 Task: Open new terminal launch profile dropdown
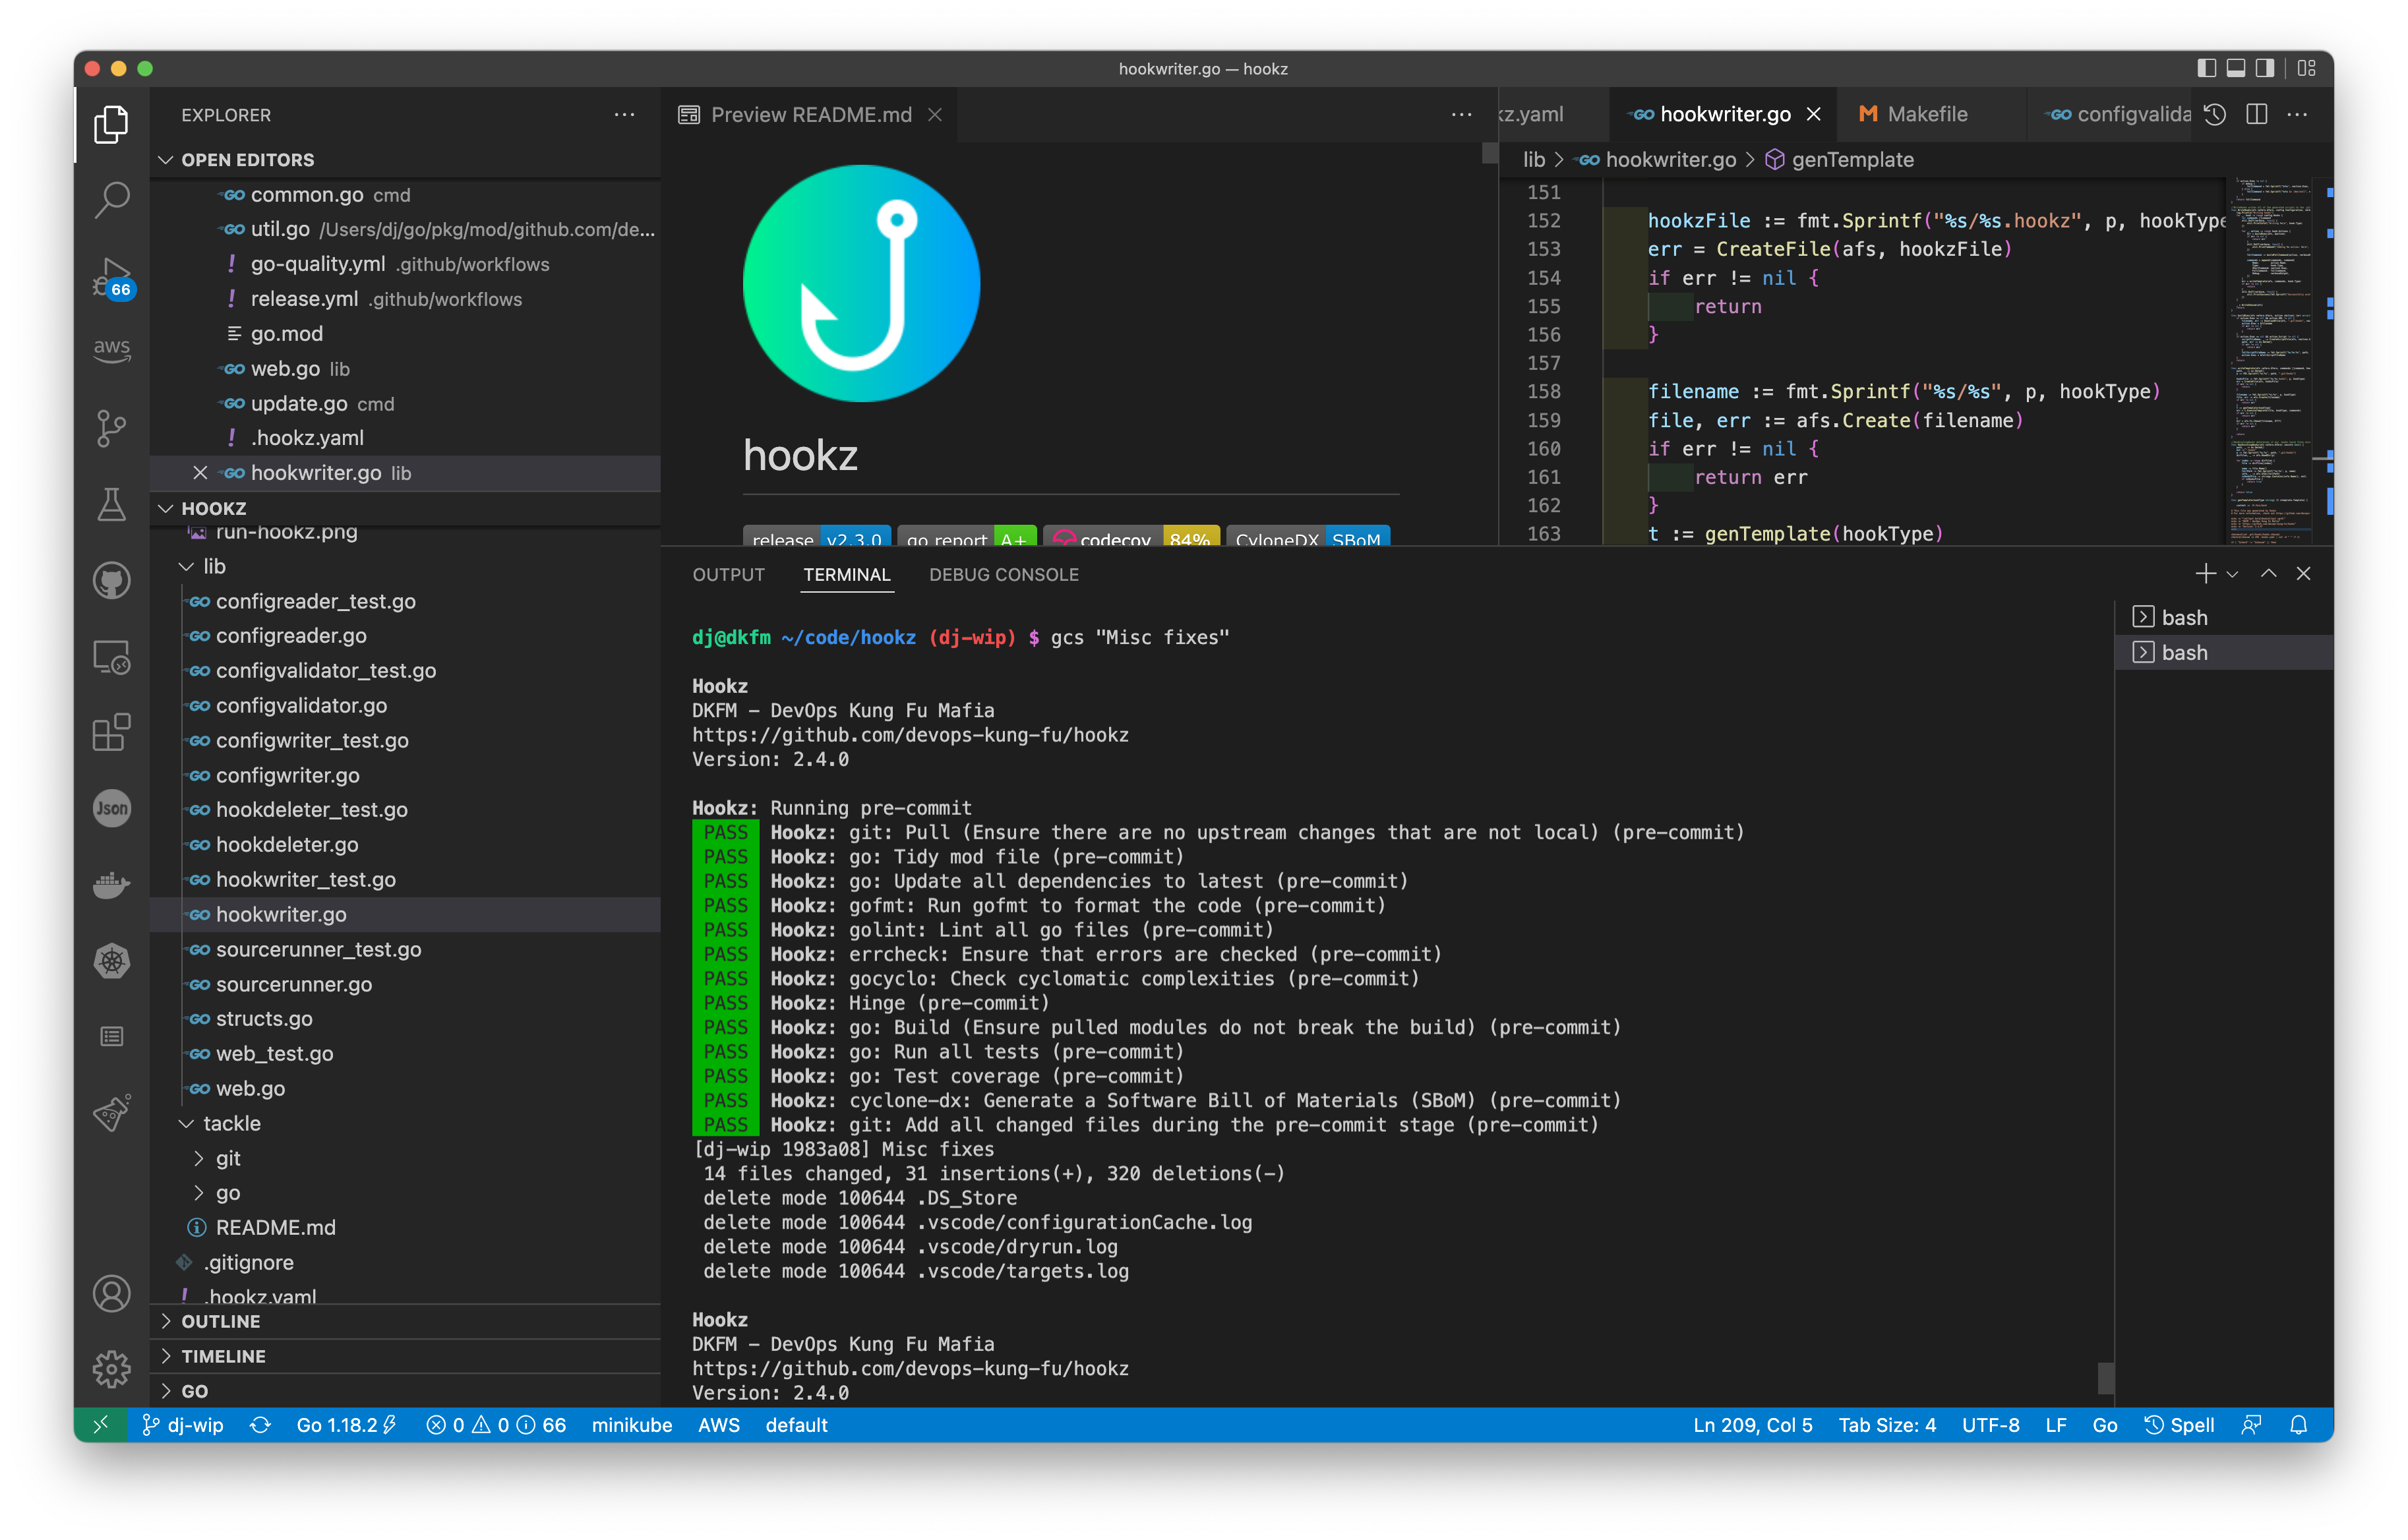(2233, 574)
